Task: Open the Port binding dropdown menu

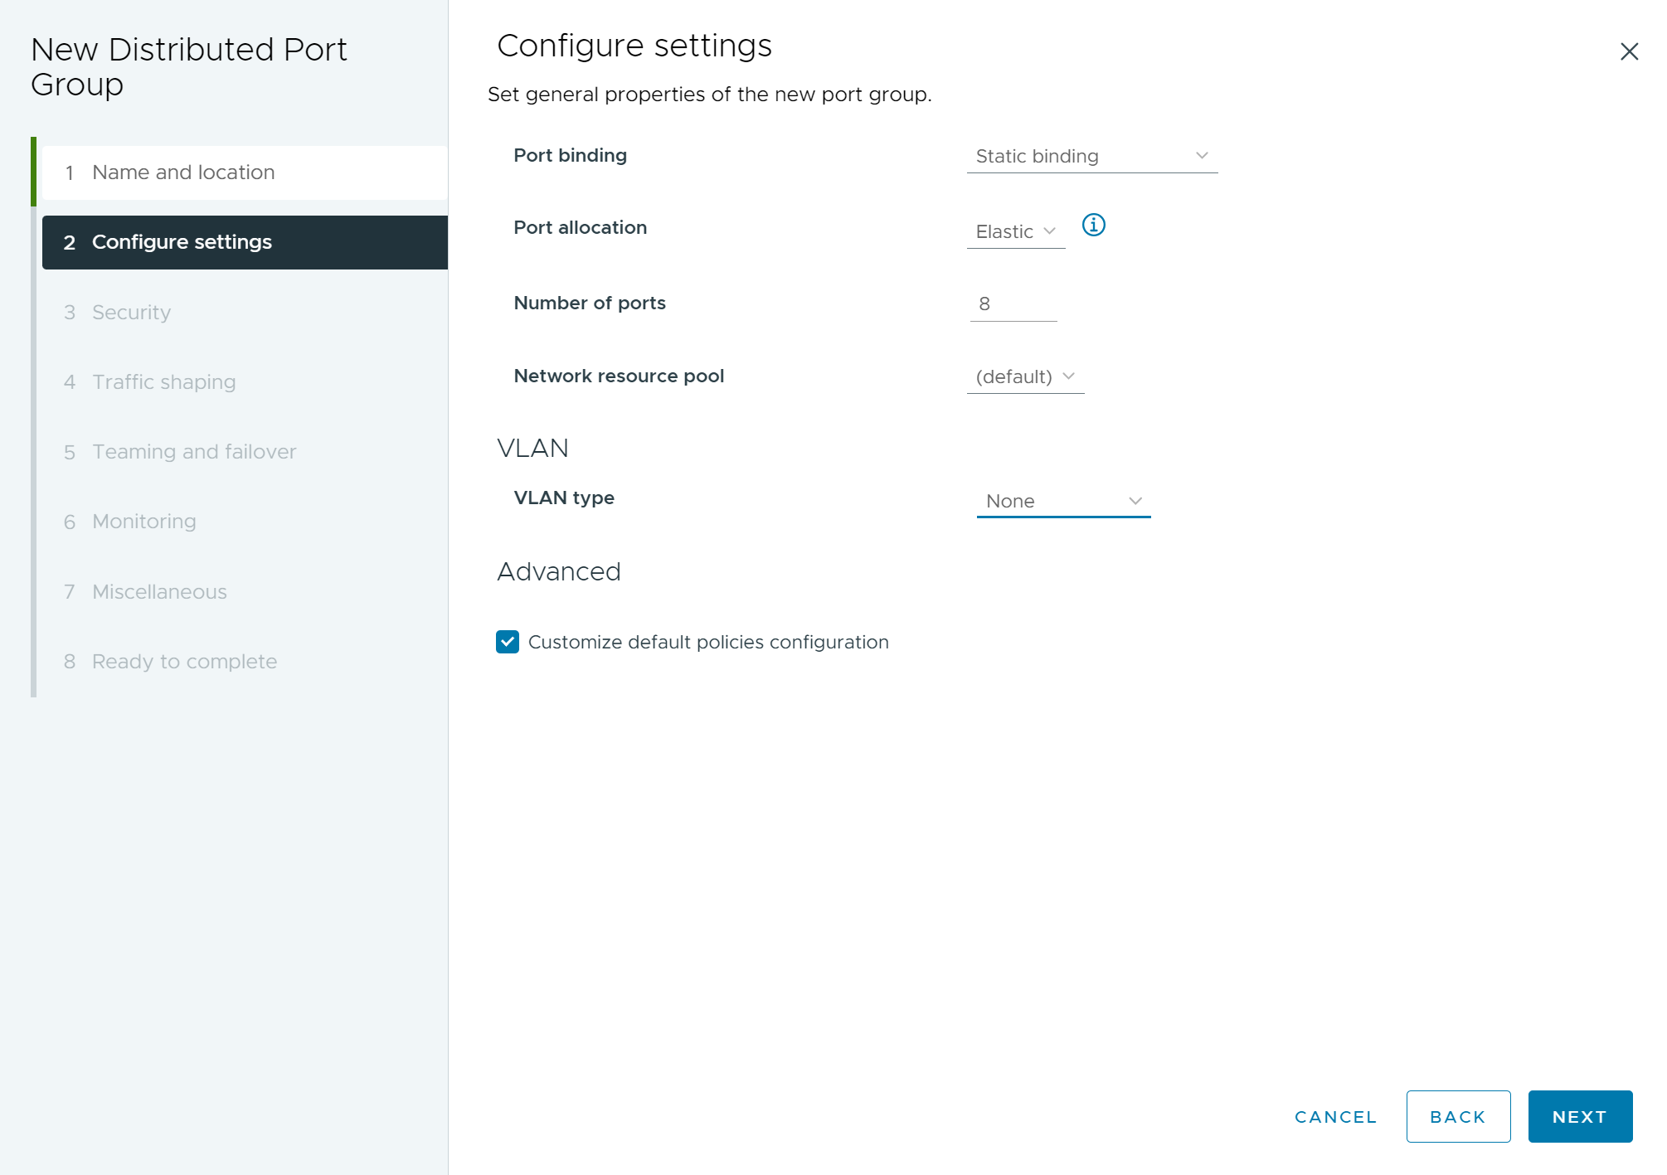Action: coord(1090,155)
